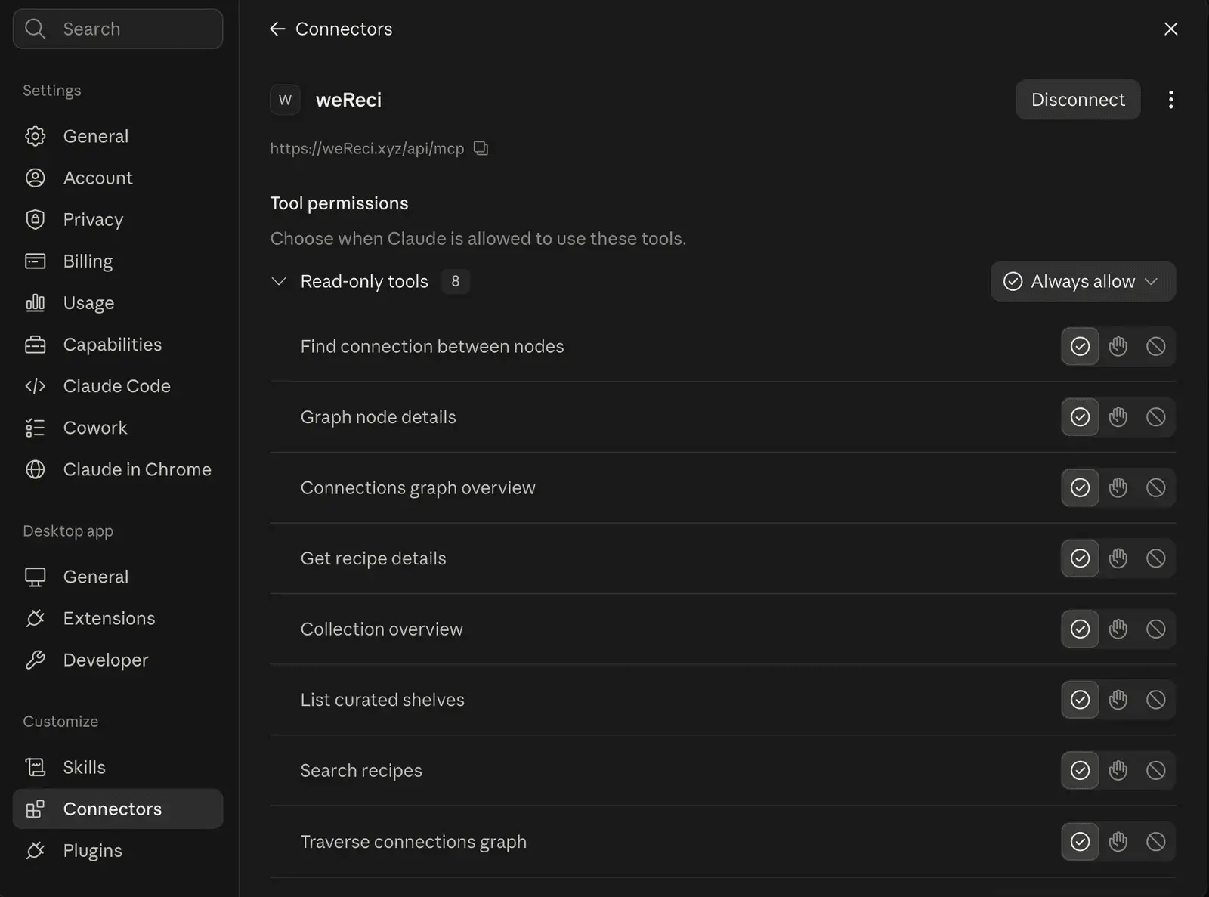Require approval for Graph node details
1209x897 pixels.
[1118, 417]
